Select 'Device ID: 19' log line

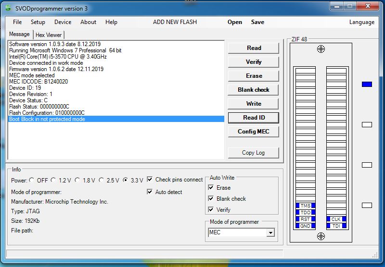point(116,88)
